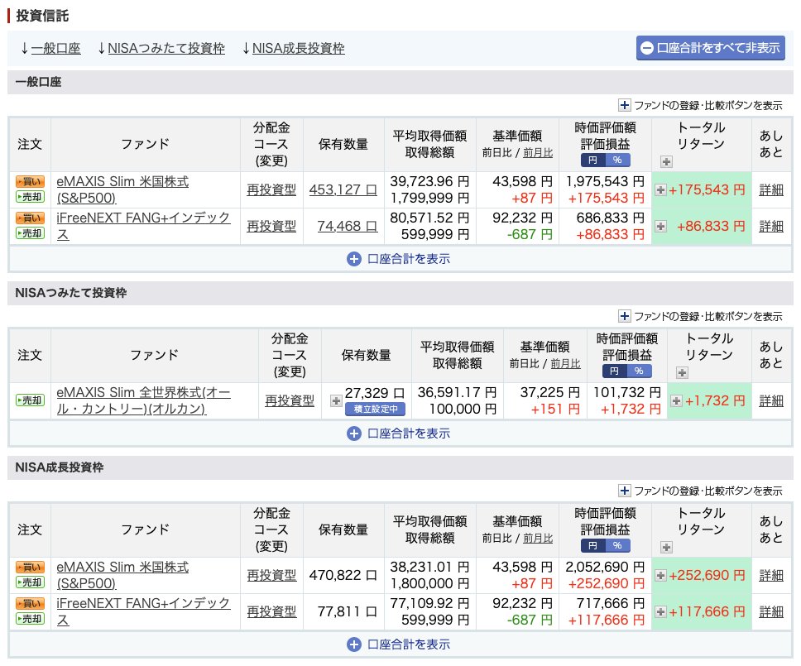
Task: Switch to 円 display in NISA成長投資枠 table
Action: (x=592, y=545)
